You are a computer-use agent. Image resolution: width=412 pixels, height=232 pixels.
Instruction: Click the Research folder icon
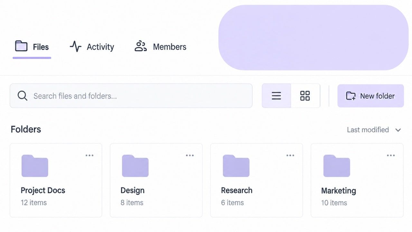236,166
